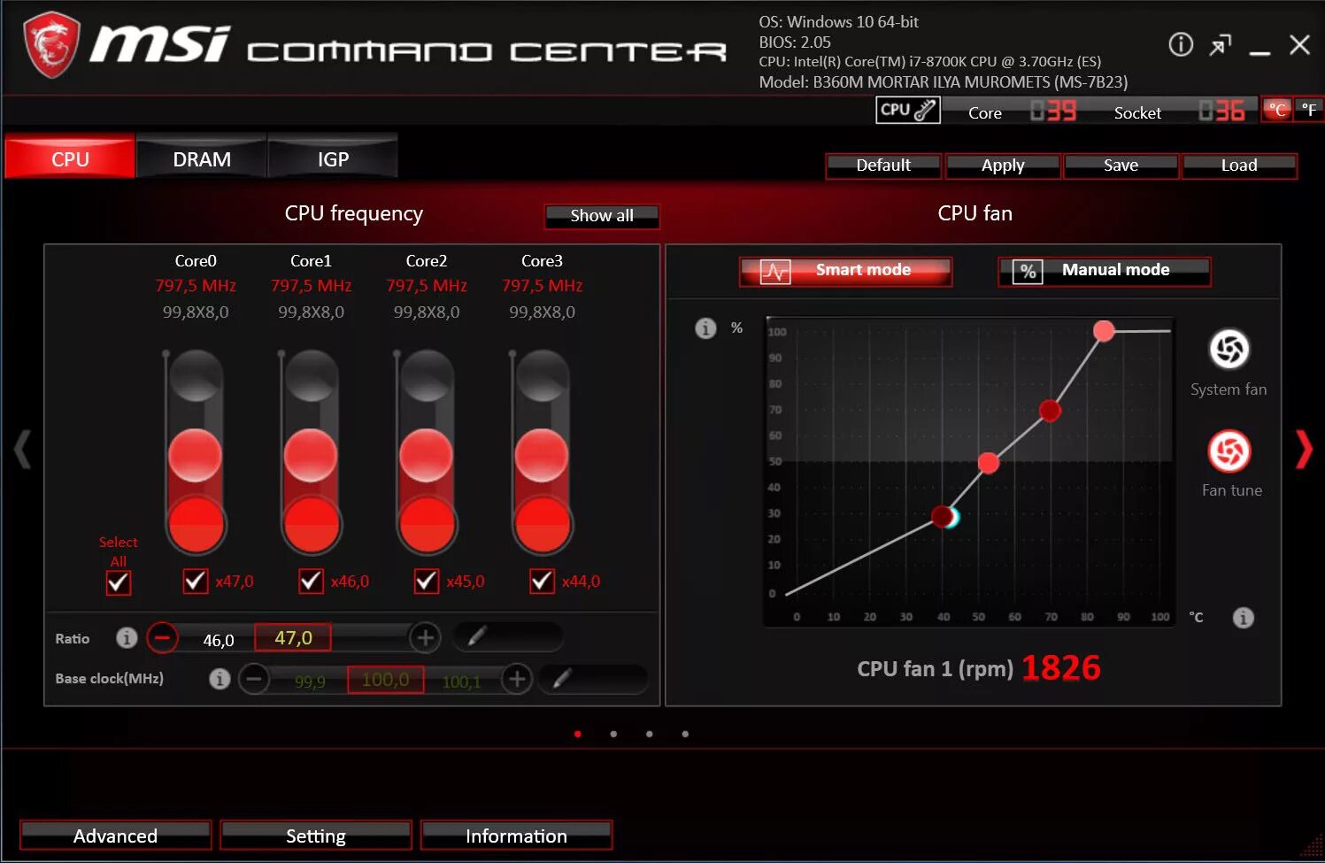Click info icon beside the °C axis
Screen dimensions: 1325x863
coord(1244,617)
